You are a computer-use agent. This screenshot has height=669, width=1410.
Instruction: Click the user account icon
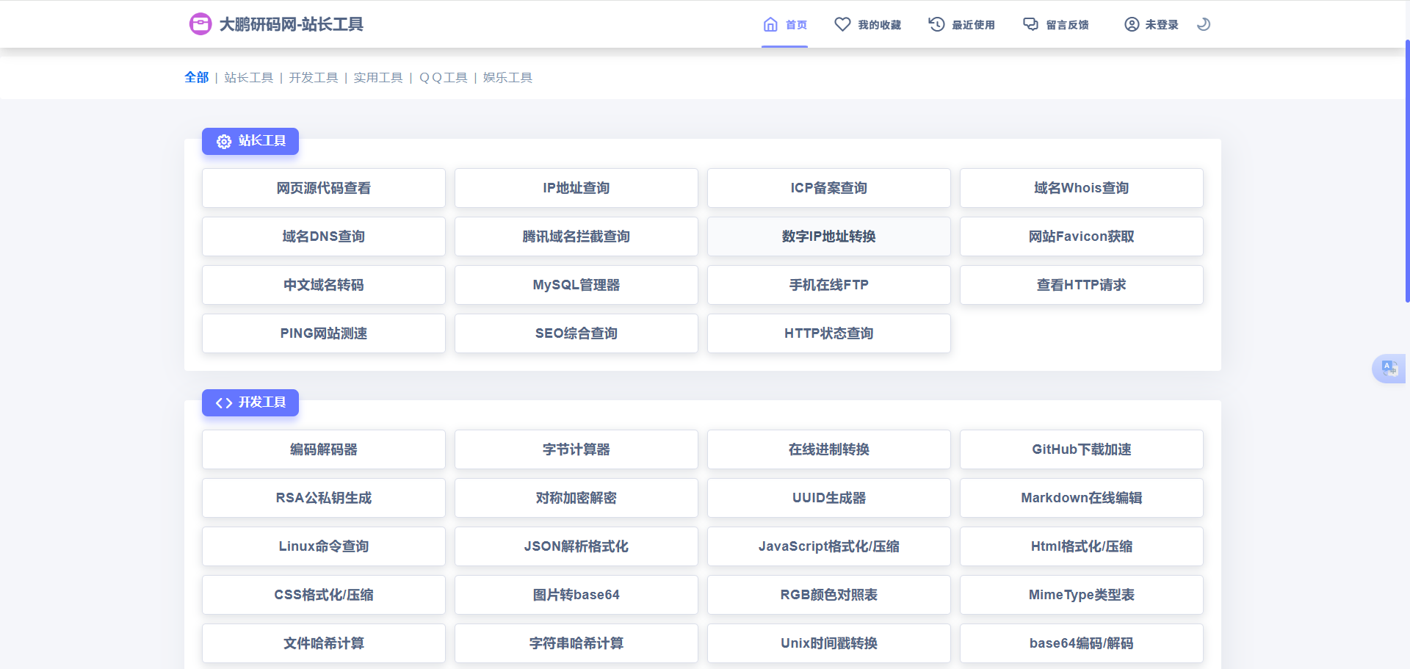[x=1132, y=24]
